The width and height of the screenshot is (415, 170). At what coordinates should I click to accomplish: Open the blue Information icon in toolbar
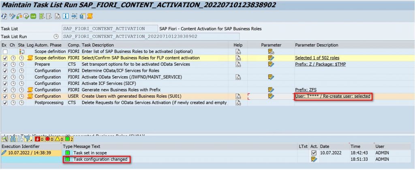[65, 16]
